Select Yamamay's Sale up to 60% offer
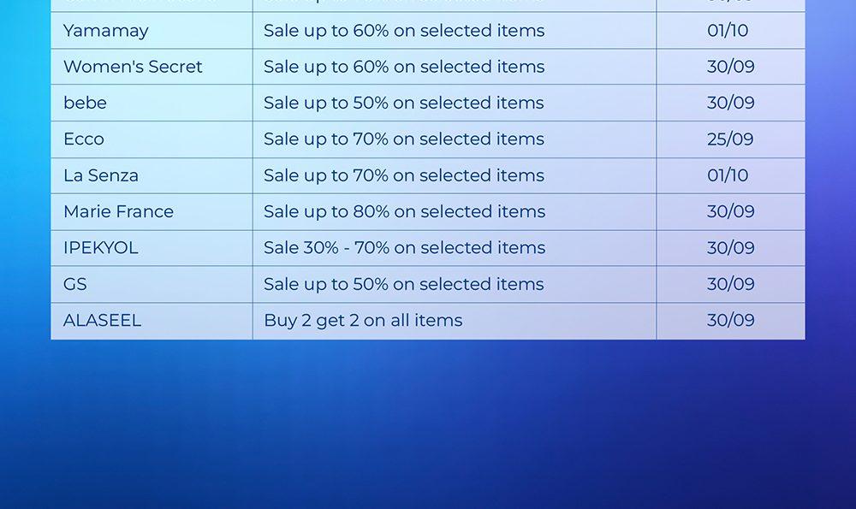Screen dimensions: 856x509 [x=404, y=31]
